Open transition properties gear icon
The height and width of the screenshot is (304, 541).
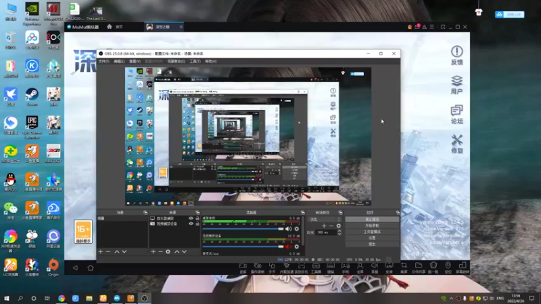point(339,226)
